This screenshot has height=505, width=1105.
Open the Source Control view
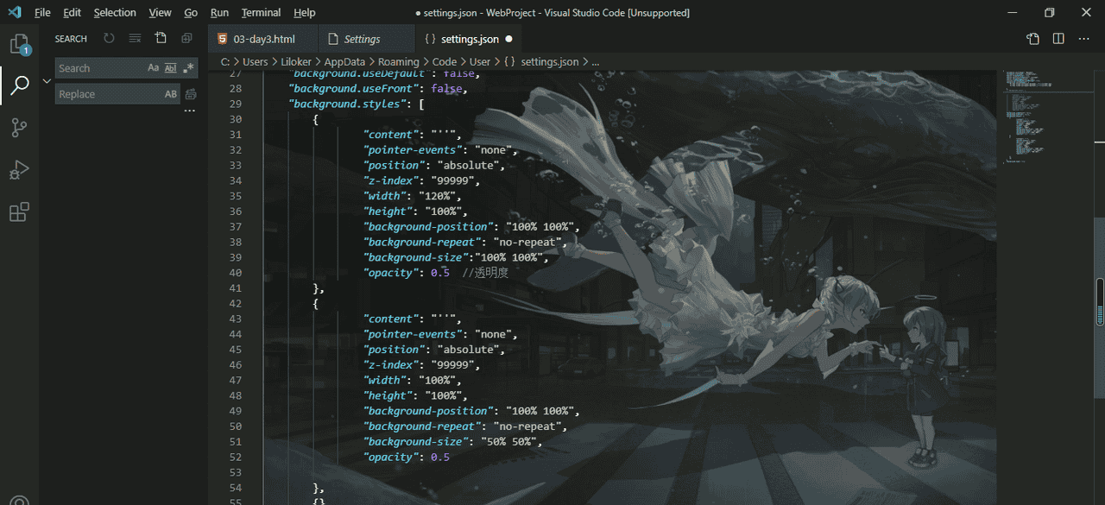19,128
